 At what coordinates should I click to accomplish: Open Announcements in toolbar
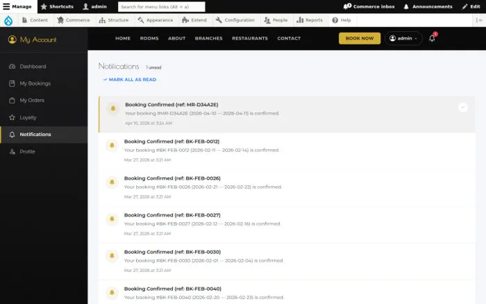(428, 6)
